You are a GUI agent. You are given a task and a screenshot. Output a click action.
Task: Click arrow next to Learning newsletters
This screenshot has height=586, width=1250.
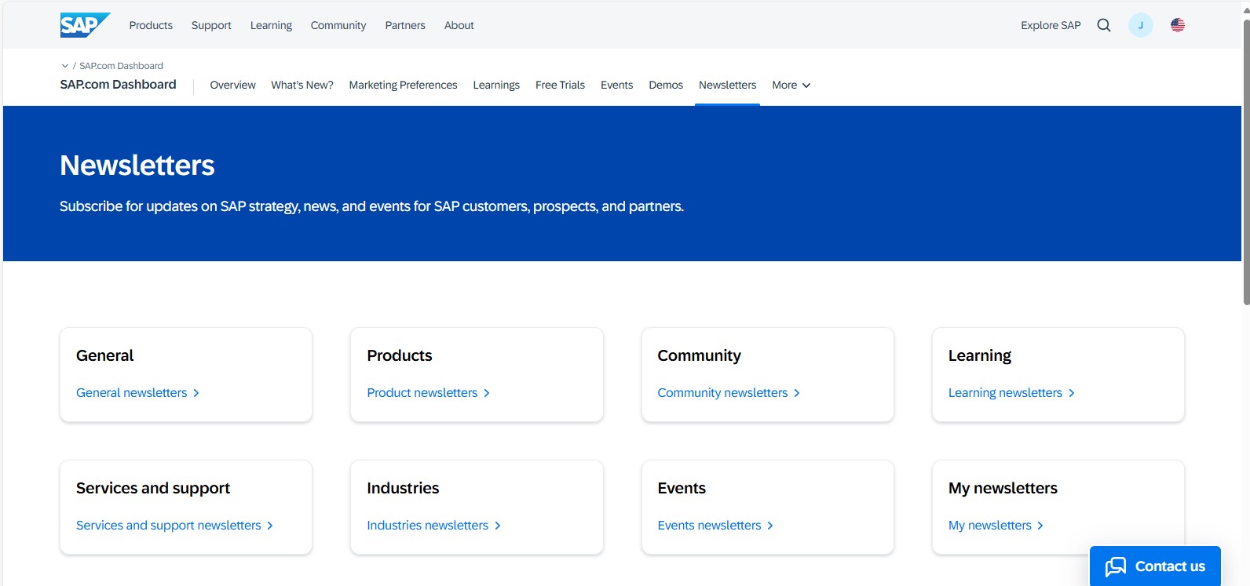1071,393
